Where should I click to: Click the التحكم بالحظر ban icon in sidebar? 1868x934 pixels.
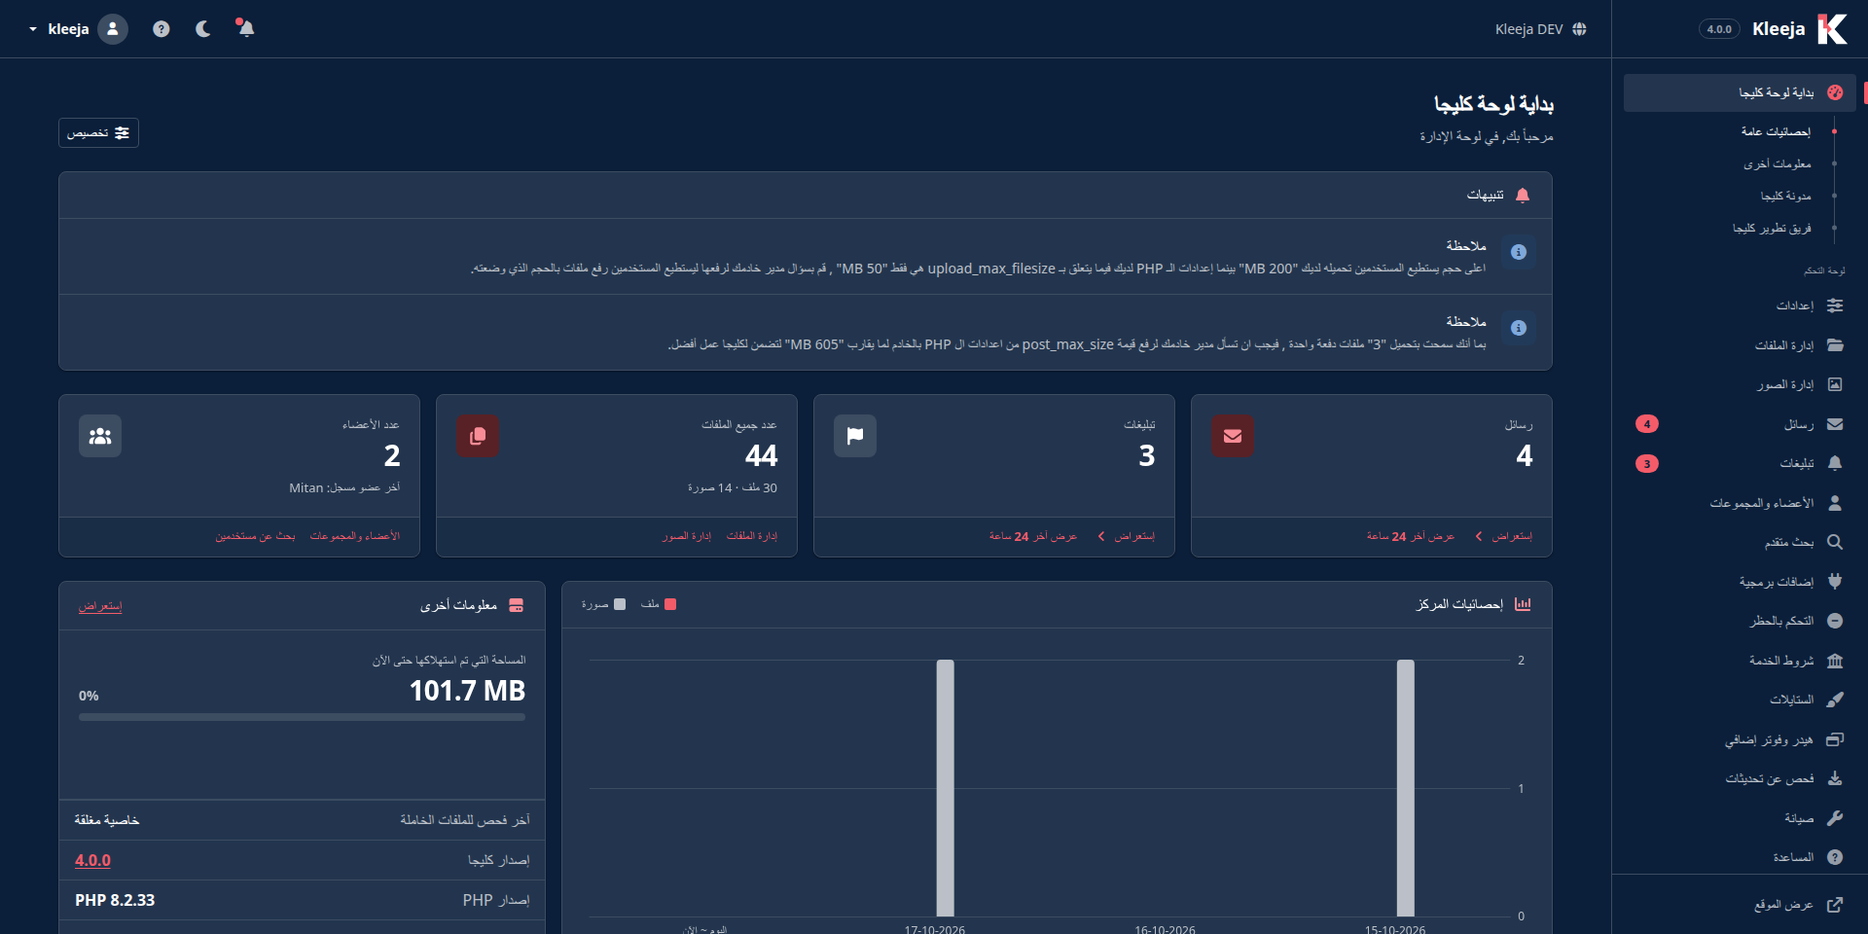(x=1835, y=621)
